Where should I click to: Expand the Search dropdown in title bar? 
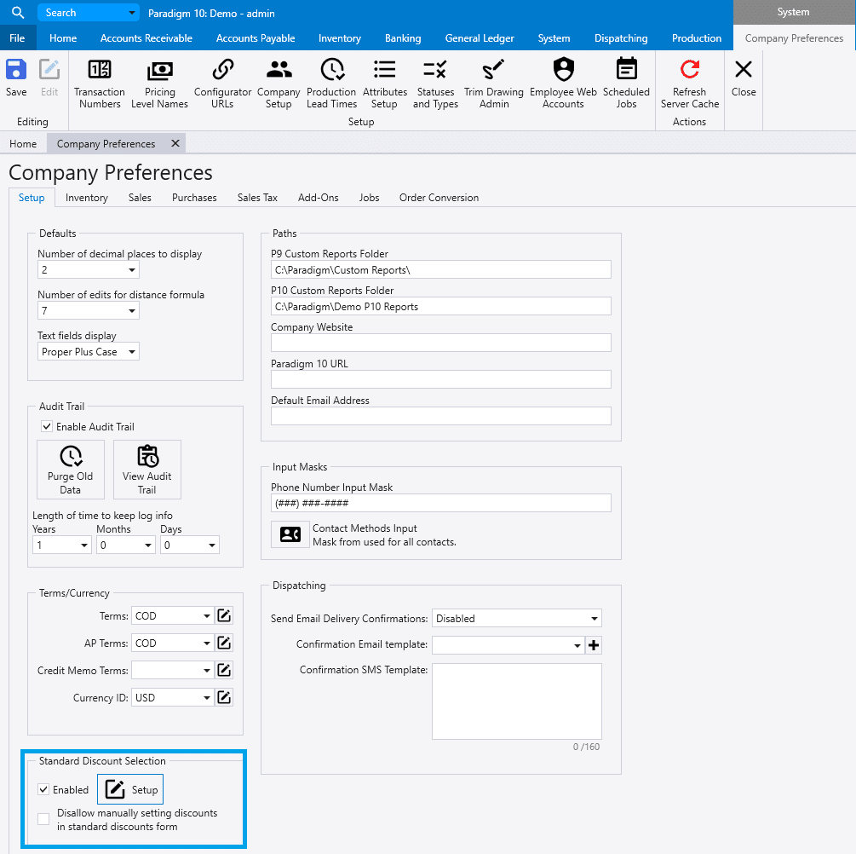pos(131,13)
